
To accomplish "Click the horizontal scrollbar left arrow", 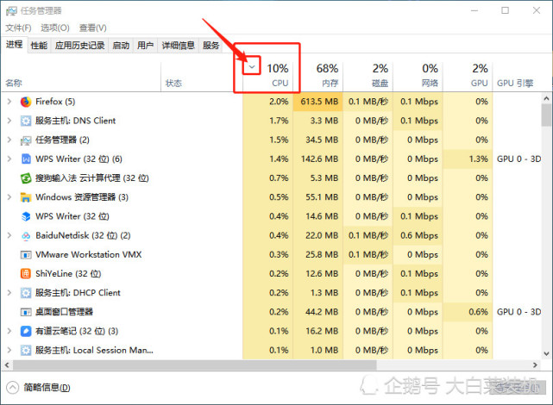I will coord(7,365).
